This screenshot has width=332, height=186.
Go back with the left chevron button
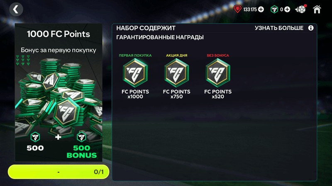[x=16, y=10]
